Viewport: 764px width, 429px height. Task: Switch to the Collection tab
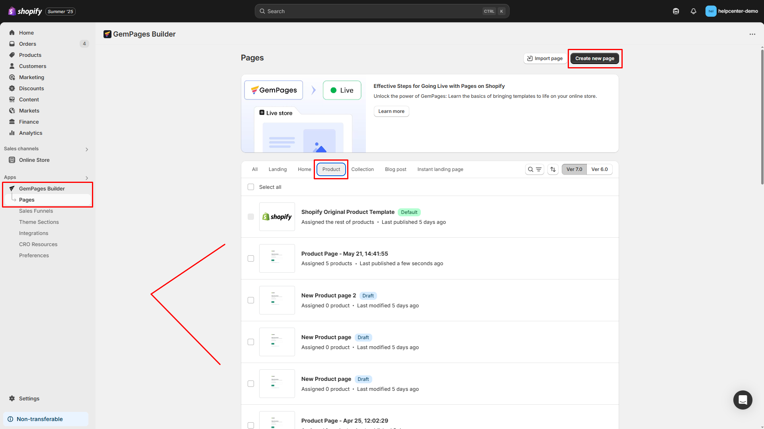click(x=362, y=169)
